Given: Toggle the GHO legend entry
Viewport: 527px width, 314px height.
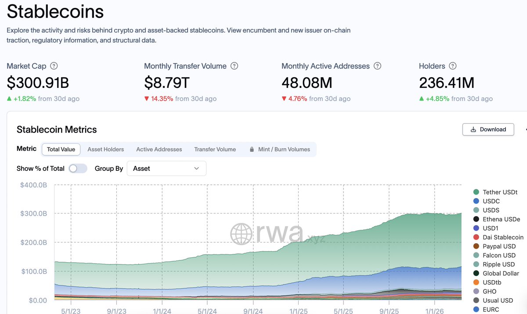Looking at the screenshot, I should pyautogui.click(x=485, y=291).
